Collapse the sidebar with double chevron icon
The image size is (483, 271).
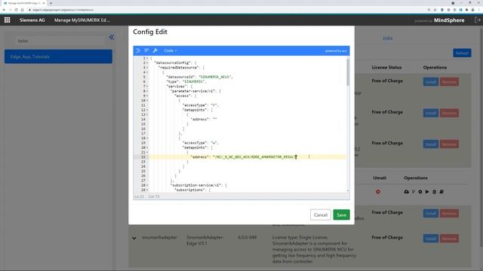[x=112, y=38]
